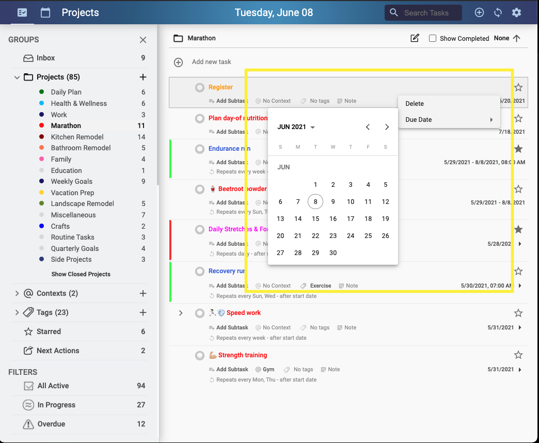The width and height of the screenshot is (539, 443).
Task: Click the Gym context icon on Strength training
Action: pyautogui.click(x=257, y=369)
